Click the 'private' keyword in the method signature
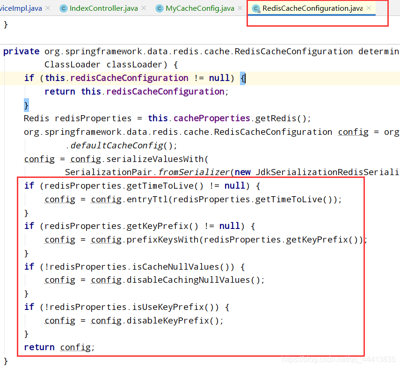This screenshot has width=400, height=368. (x=21, y=52)
